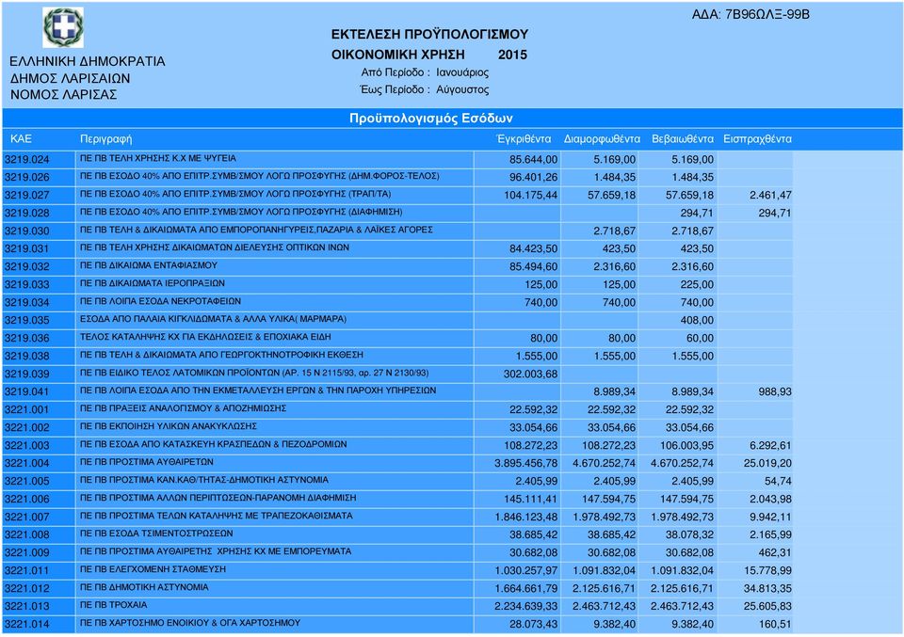
Task: Click value 1.846.123,48 in row 3221.007
Action: 525,517
